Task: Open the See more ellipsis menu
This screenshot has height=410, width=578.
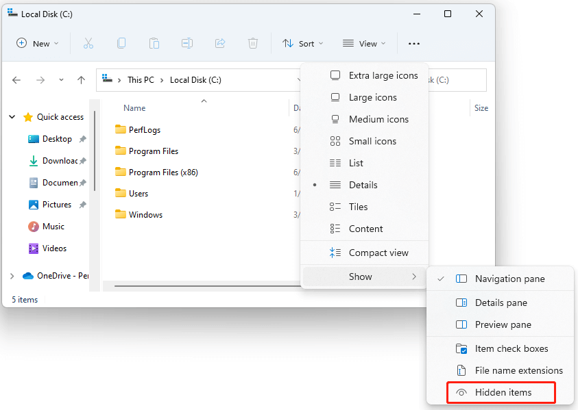Action: (x=413, y=43)
